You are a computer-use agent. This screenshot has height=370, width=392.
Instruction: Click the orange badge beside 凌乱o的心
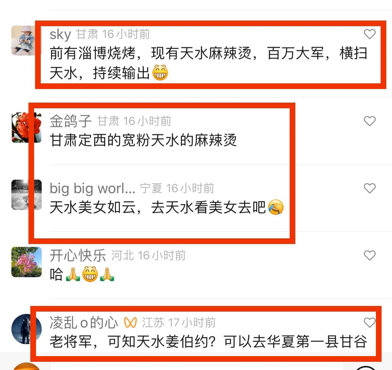(x=130, y=323)
